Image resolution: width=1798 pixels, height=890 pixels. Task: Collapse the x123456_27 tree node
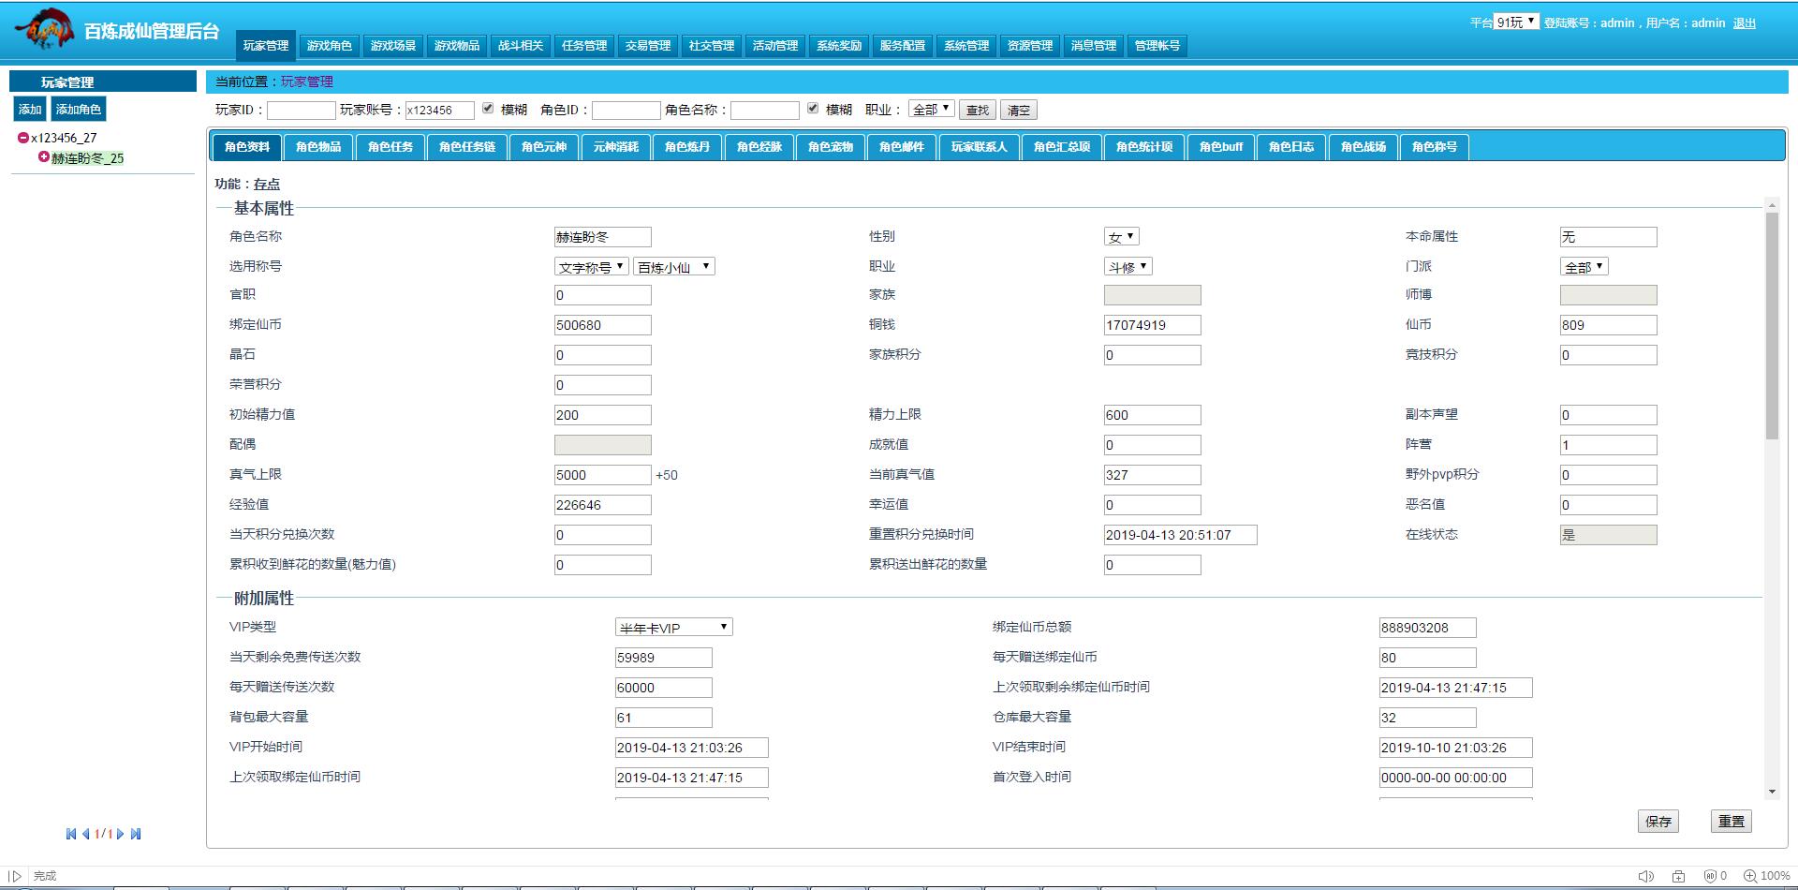(23, 138)
